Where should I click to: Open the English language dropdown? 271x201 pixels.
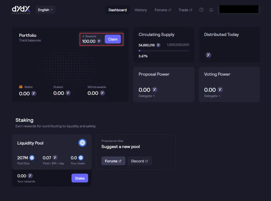(45, 10)
